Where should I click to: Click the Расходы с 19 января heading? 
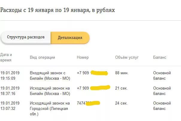point(57,10)
